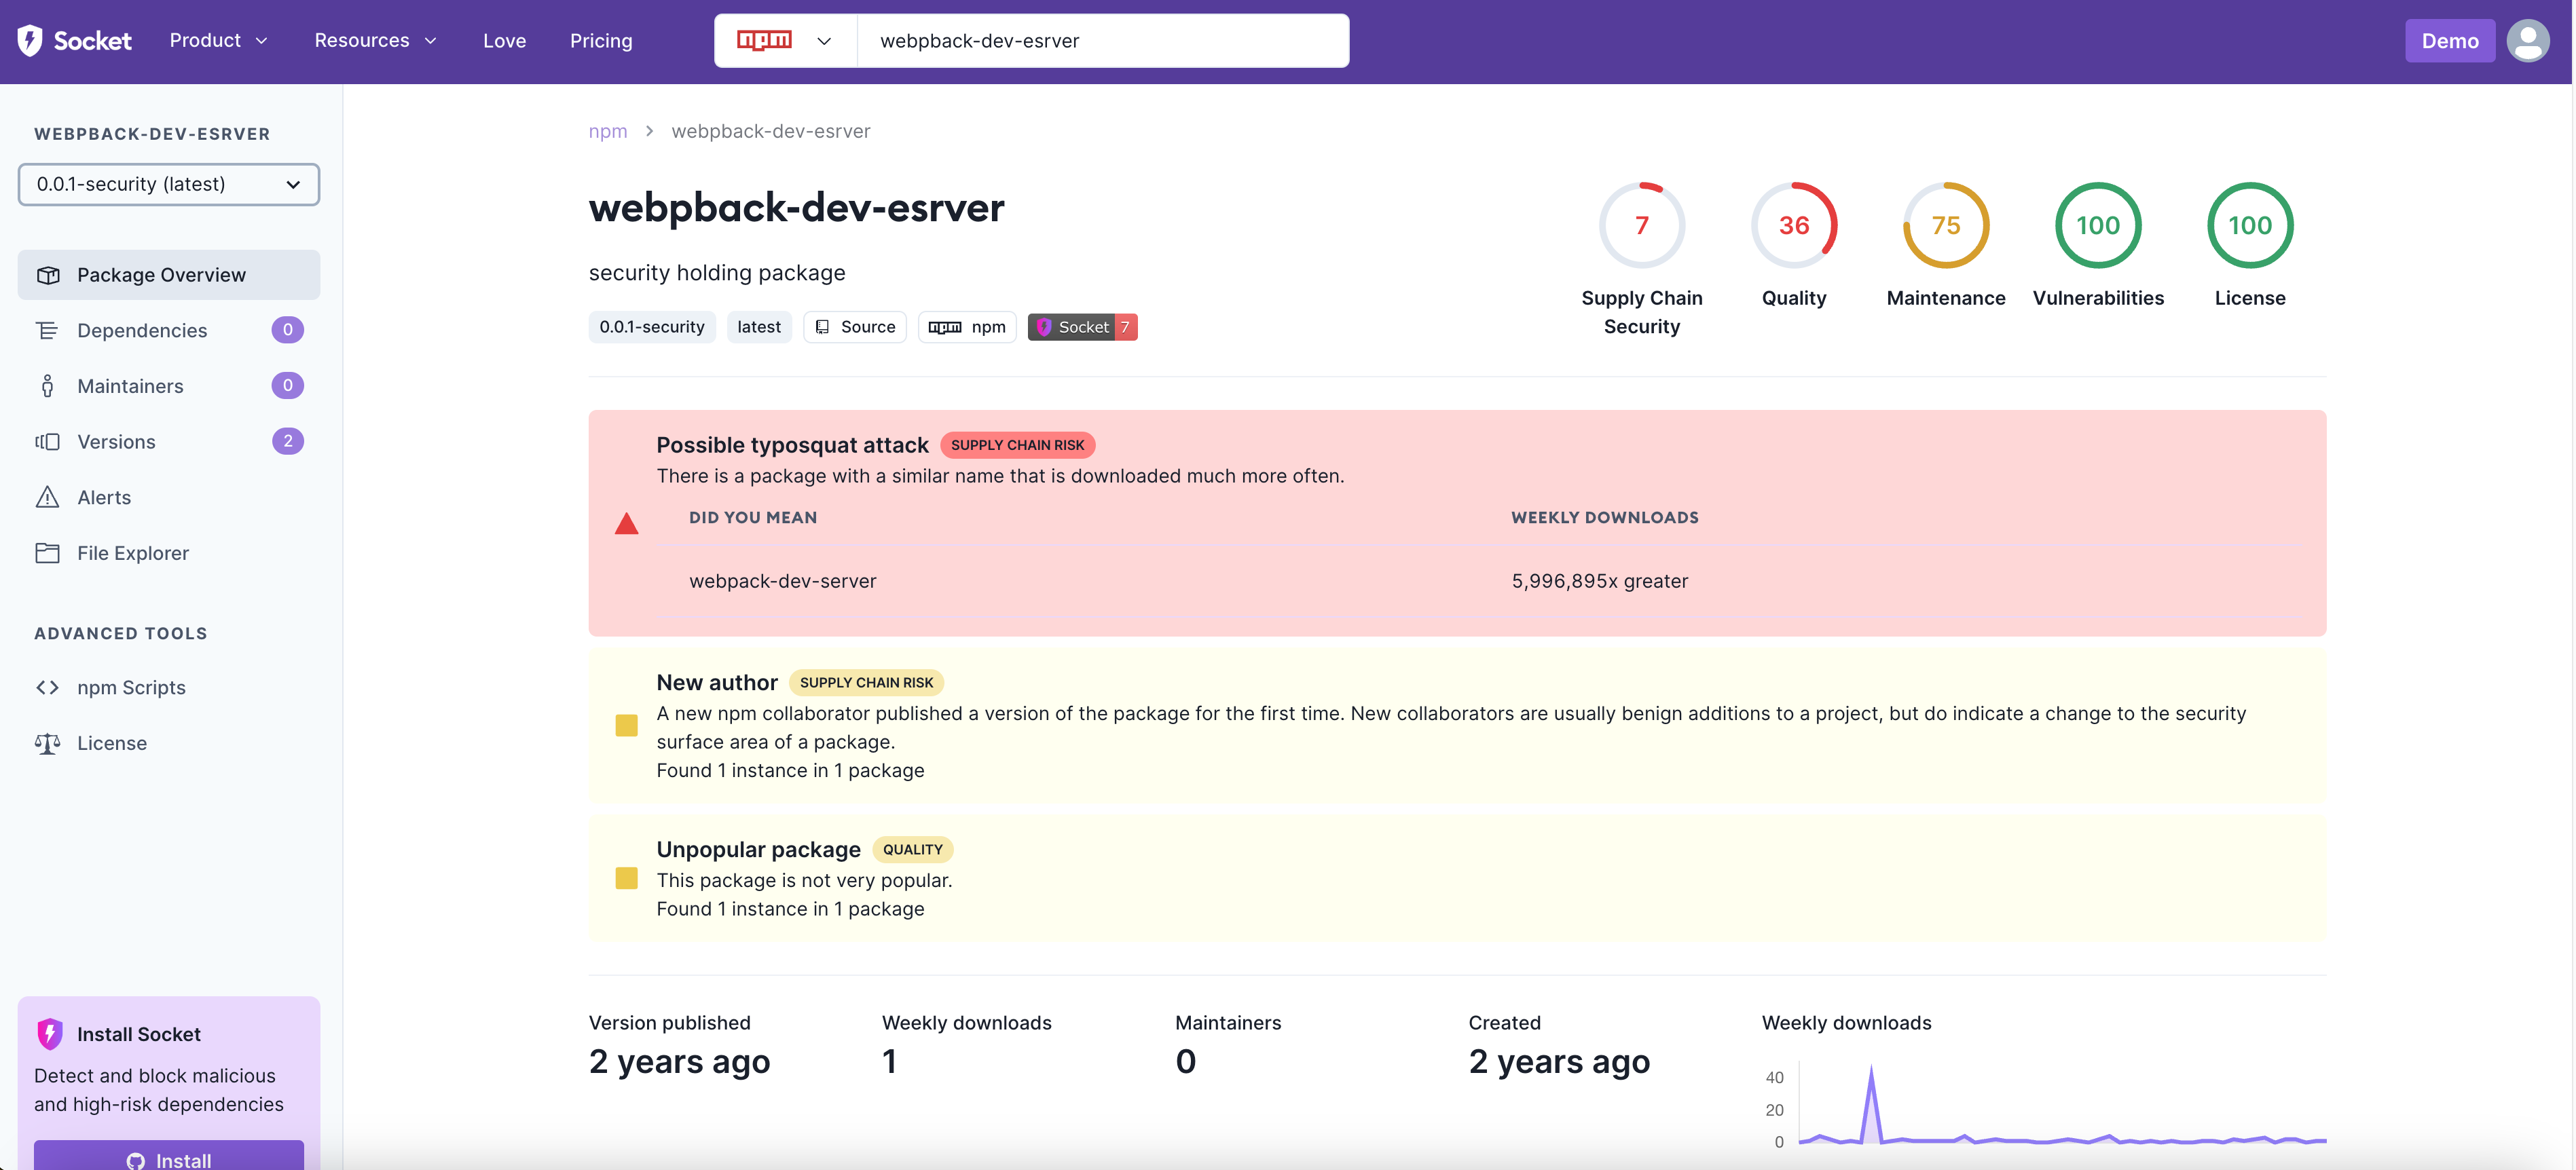Expand the Resources dropdown menu
Screen dimensions: 2576x1170
click(x=375, y=40)
